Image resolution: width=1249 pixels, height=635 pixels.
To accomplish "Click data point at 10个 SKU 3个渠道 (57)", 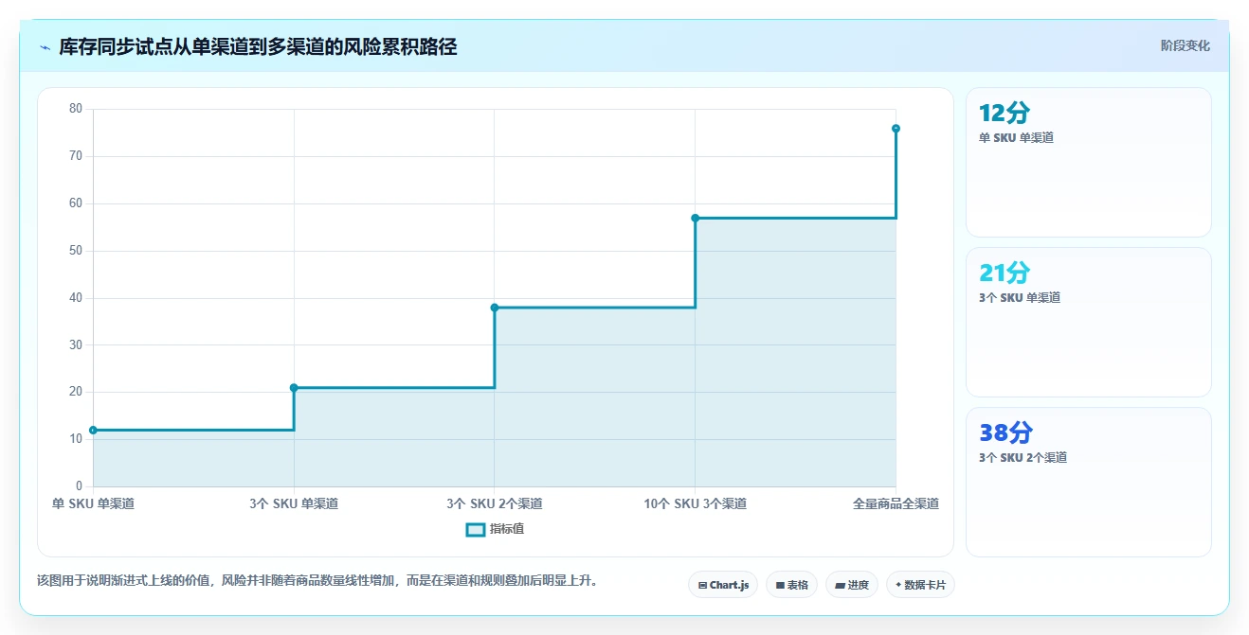I will coord(696,218).
